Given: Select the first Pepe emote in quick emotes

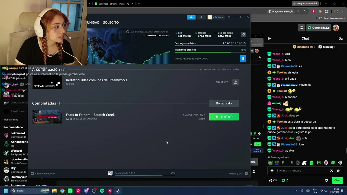Looking at the screenshot, I should click(270, 163).
